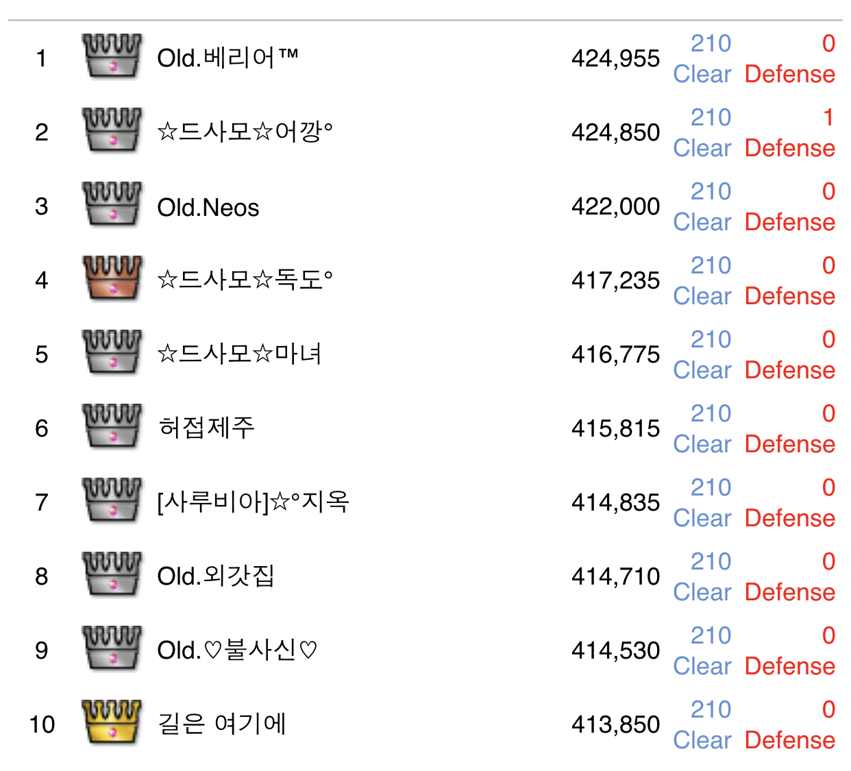The image size is (851, 771).
Task: Select player [사루비아]☆°지옥
Action: pyautogui.click(x=253, y=502)
